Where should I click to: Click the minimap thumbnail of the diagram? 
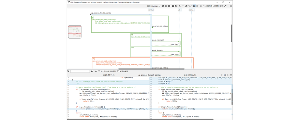(x=75, y=32)
